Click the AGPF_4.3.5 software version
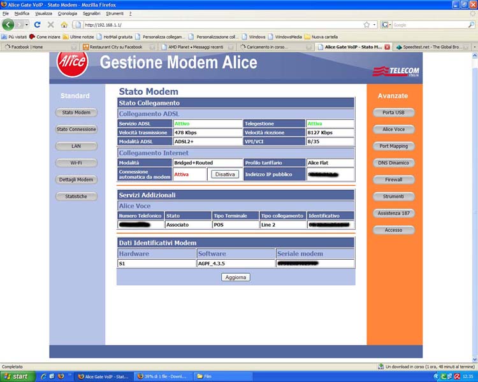 211,264
